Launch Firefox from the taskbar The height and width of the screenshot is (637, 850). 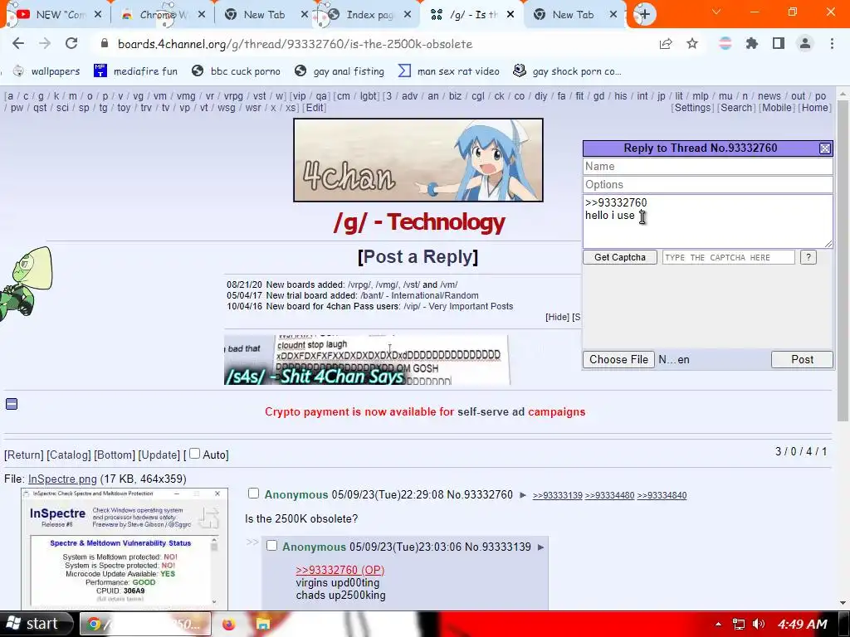pyautogui.click(x=229, y=625)
